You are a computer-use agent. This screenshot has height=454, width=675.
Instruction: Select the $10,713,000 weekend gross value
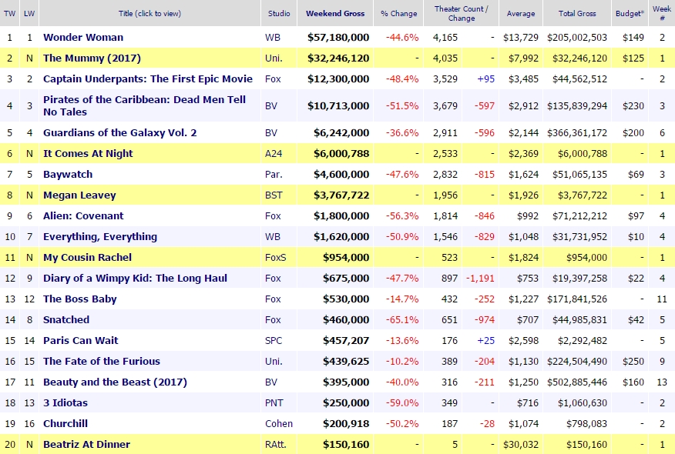338,105
